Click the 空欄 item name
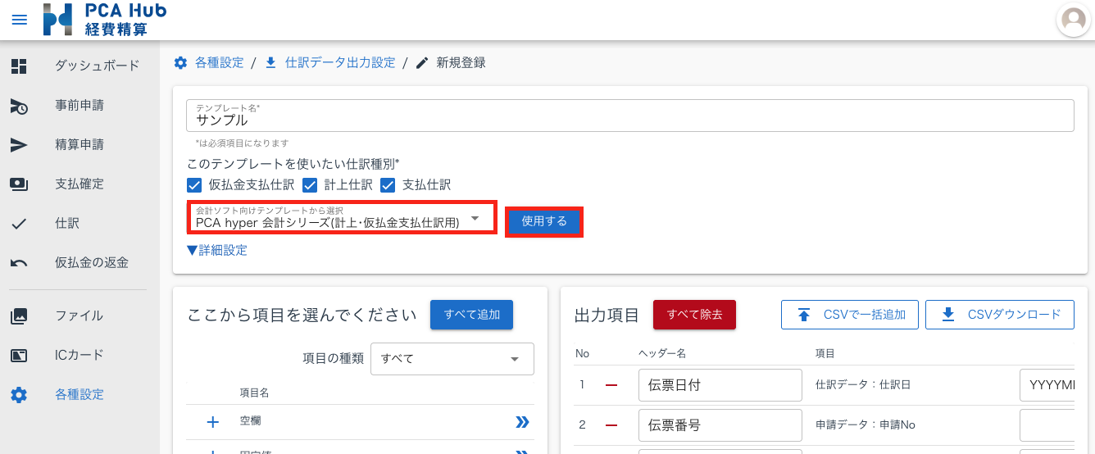Screen dimensions: 1095x454 coord(251,422)
